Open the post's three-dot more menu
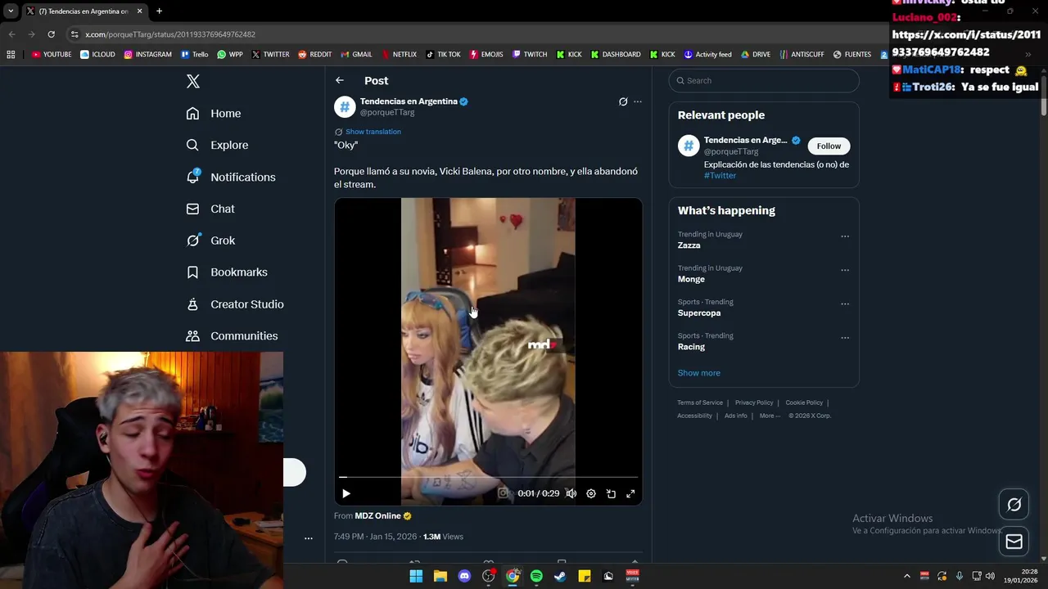This screenshot has width=1048, height=589. coord(638,101)
